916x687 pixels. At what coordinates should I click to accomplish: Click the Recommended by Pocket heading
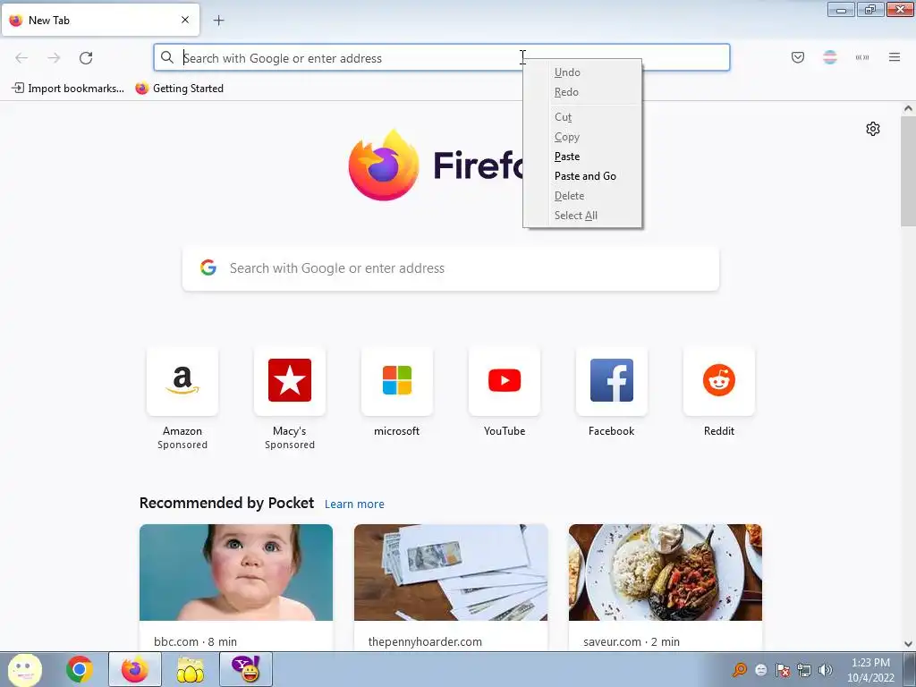click(226, 503)
